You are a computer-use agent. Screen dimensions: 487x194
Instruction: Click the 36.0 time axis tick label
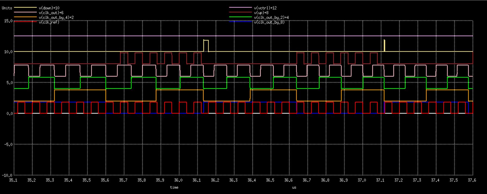point(178,180)
